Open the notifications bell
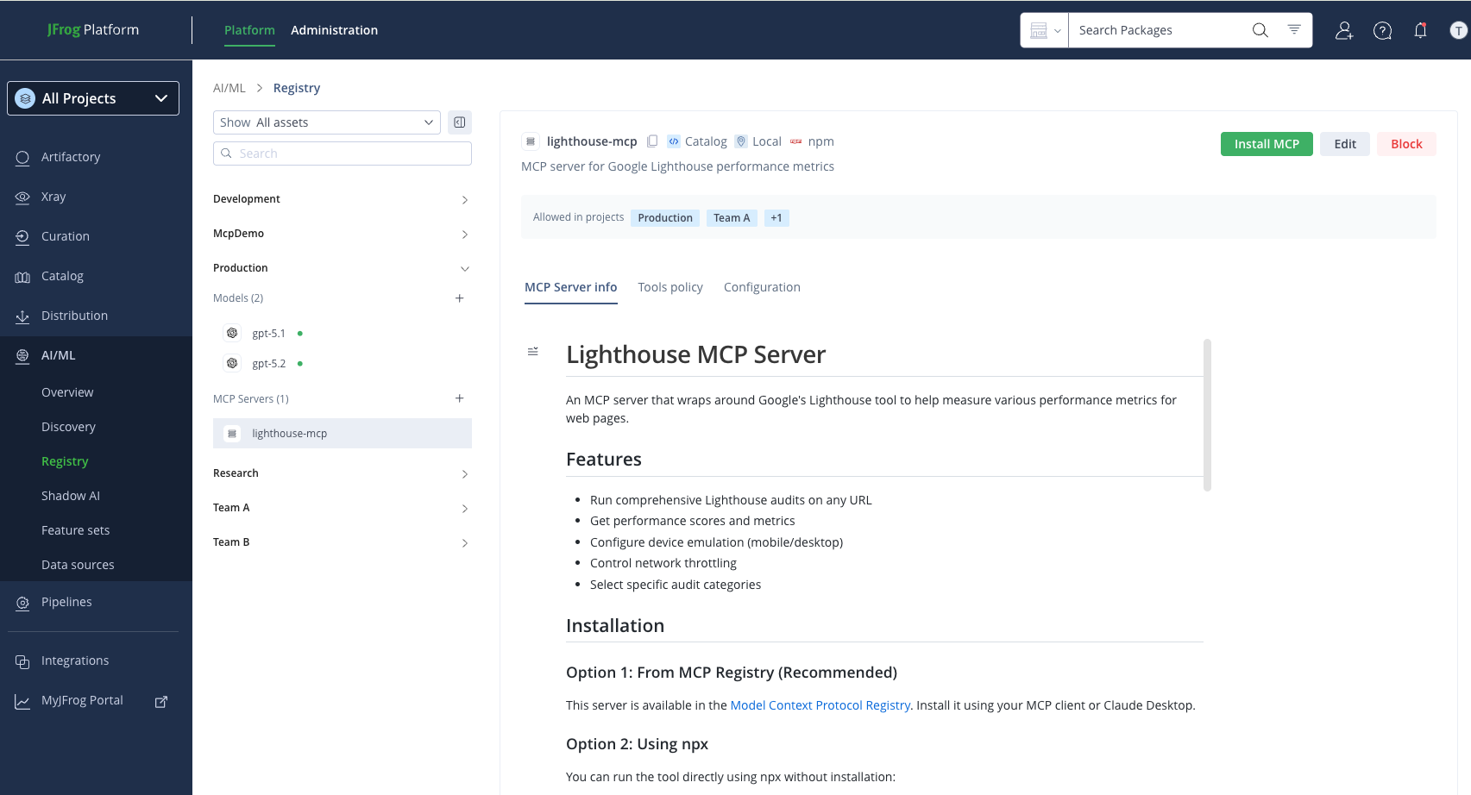Viewport: 1471px width, 795px height. (x=1420, y=30)
